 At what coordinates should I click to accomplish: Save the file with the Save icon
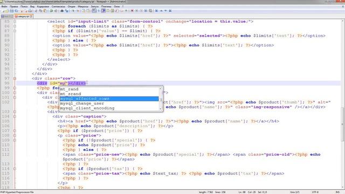11,11
